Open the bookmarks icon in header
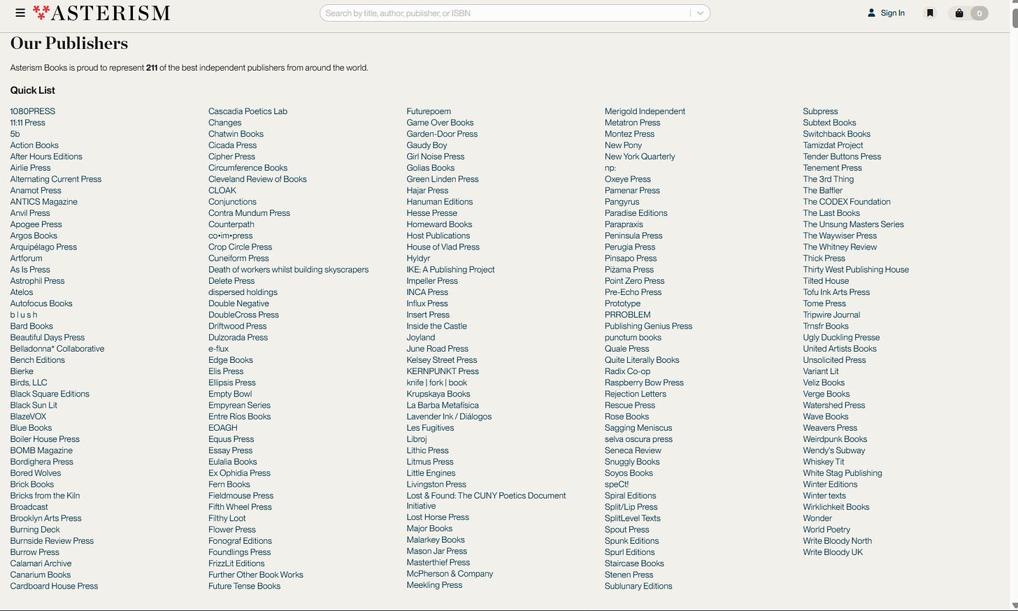This screenshot has height=611, width=1018. (x=930, y=13)
